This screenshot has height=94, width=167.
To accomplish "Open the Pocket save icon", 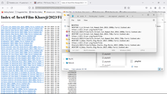I will point(146,8).
